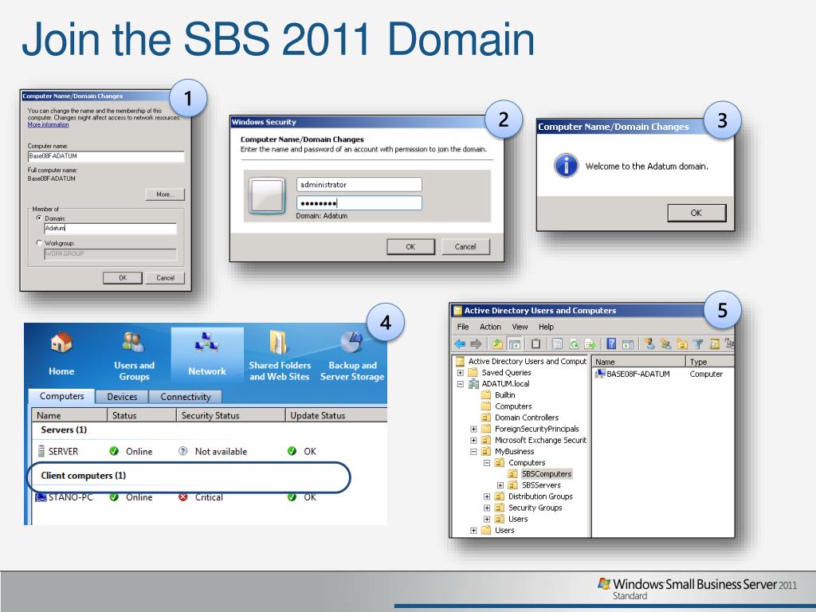Image resolution: width=816 pixels, height=612 pixels.
Task: Refresh the Active Directory view
Action: click(x=574, y=344)
